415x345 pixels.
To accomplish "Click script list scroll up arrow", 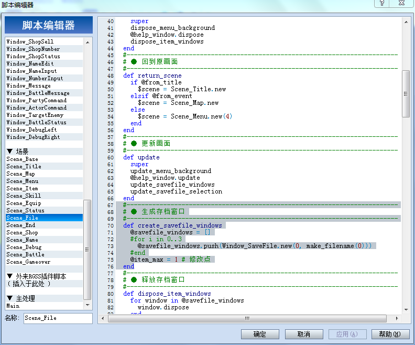I will click(x=88, y=42).
